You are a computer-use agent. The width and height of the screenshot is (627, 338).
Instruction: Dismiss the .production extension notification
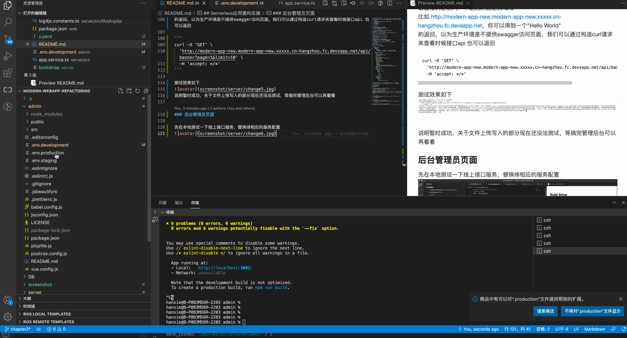click(621, 299)
